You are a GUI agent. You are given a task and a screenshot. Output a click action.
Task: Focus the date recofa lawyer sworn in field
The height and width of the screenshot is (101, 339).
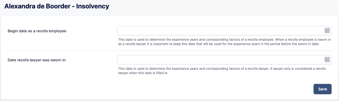click(224, 60)
